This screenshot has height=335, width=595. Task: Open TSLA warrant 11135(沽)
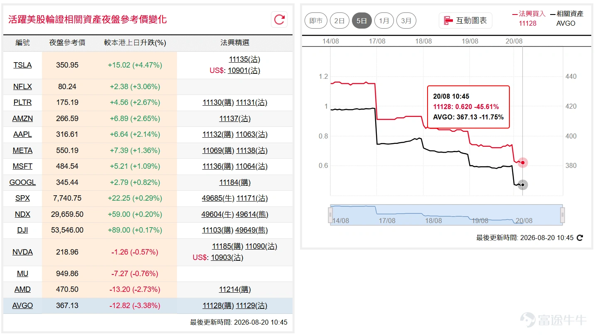[x=244, y=60]
